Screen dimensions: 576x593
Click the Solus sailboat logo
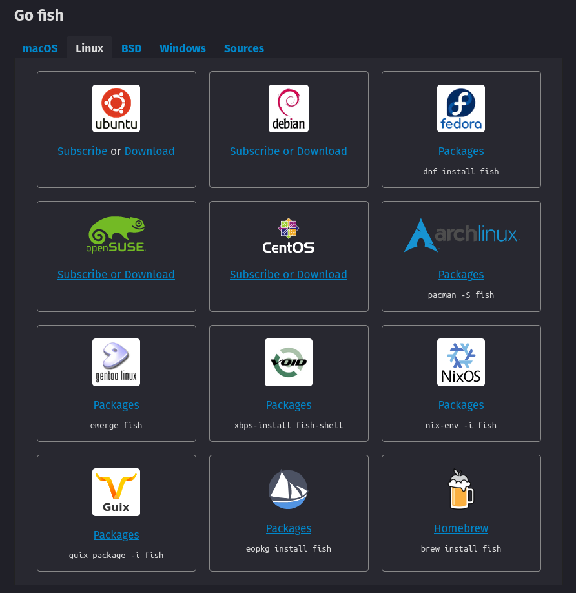[289, 489]
